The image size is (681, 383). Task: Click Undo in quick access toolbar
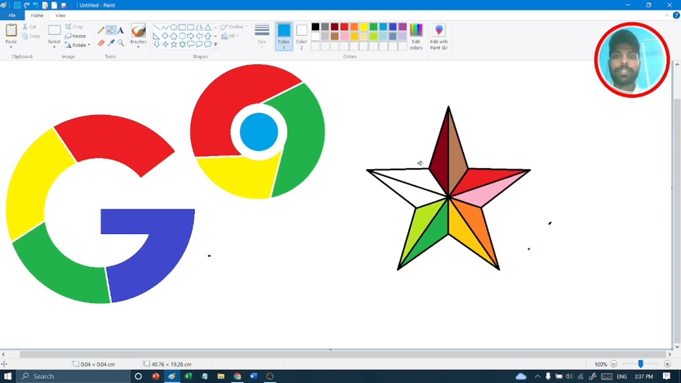pos(36,5)
